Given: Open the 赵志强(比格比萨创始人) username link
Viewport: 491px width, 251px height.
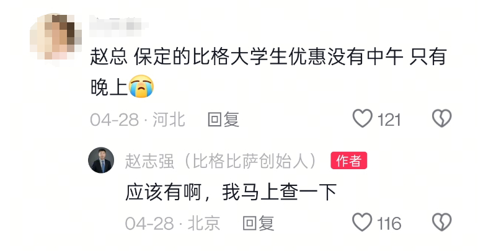Looking at the screenshot, I should (x=221, y=161).
